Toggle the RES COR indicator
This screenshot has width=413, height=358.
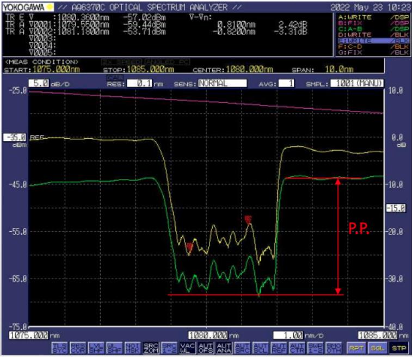pyautogui.click(x=78, y=348)
